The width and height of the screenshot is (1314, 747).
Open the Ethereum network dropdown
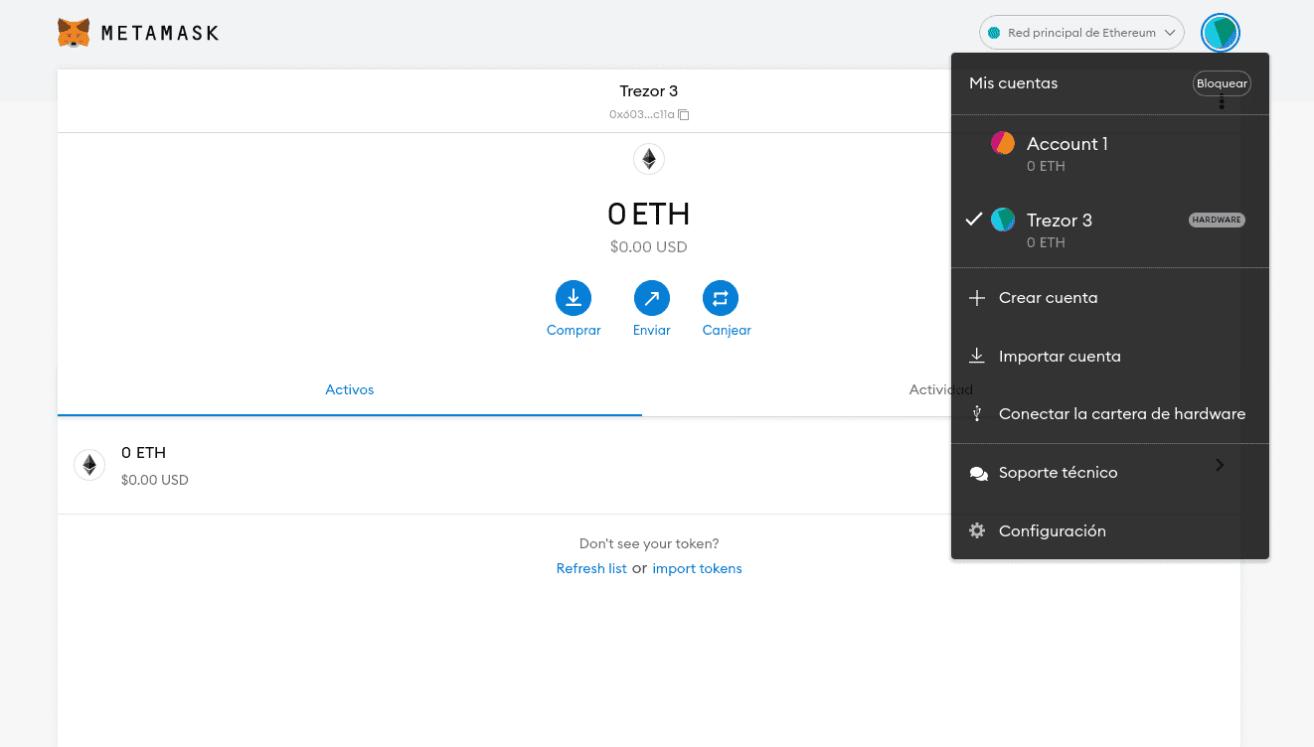tap(1081, 33)
